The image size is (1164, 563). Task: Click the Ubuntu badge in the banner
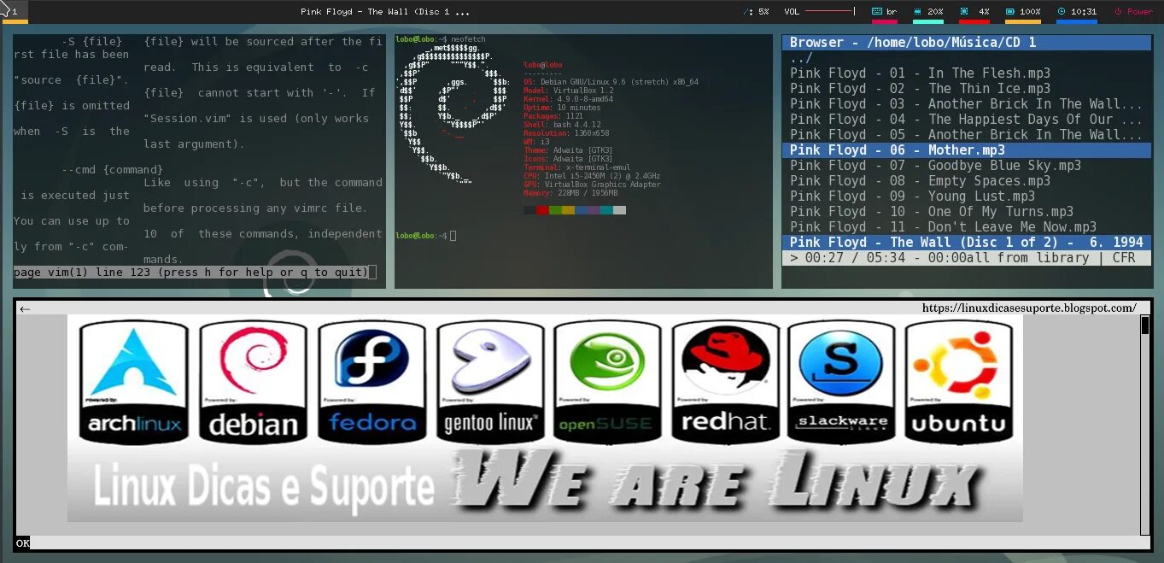pyautogui.click(x=958, y=380)
